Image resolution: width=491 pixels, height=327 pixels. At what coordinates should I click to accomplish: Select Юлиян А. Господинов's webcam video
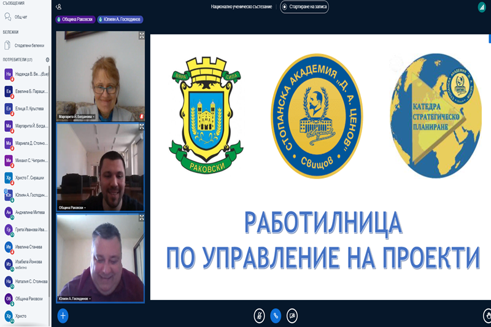coord(101,258)
